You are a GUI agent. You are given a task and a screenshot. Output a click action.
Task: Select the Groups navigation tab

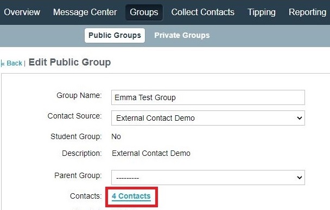pos(144,12)
